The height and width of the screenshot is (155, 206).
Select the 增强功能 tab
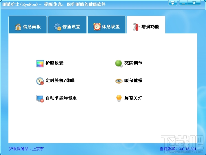click(146, 25)
